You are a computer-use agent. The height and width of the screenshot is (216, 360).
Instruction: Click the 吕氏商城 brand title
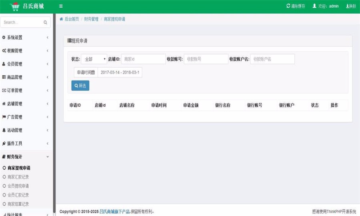coord(33,6)
